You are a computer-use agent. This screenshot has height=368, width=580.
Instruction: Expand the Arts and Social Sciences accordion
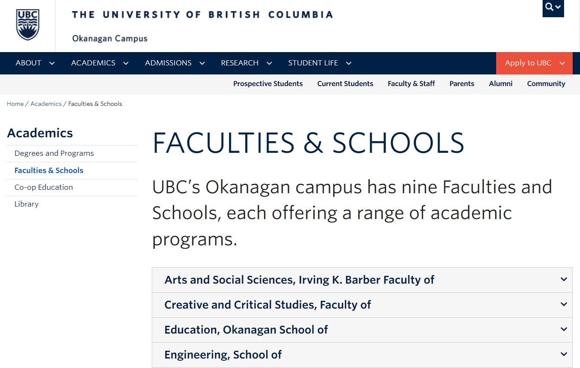pos(299,280)
